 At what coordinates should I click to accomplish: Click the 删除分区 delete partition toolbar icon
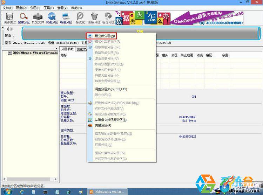point(94,18)
